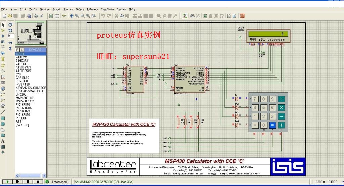Select the 2D Graphics Box tool
Screen dimensions: 344x186
click(3, 118)
